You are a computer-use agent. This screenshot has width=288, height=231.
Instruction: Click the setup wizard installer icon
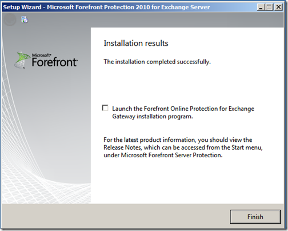(x=25, y=19)
